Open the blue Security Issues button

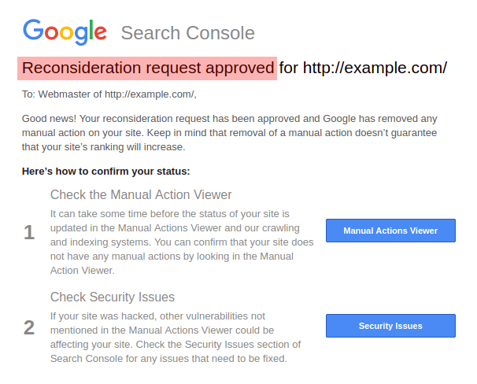click(x=390, y=326)
